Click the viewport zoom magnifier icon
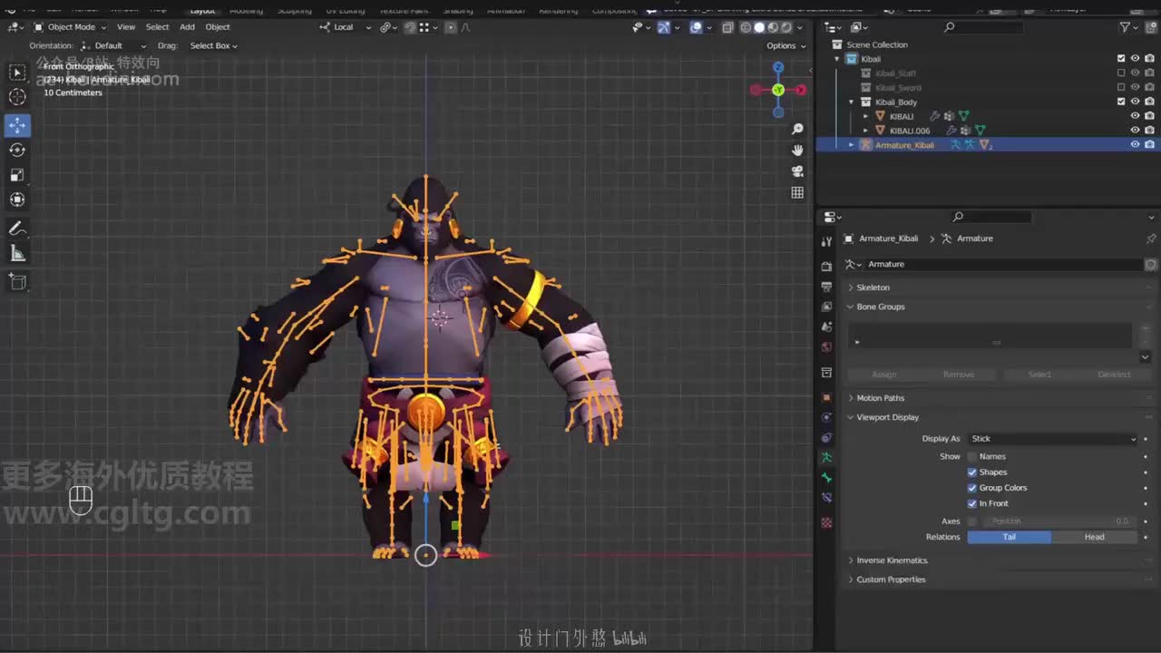This screenshot has width=1161, height=653. click(x=797, y=129)
